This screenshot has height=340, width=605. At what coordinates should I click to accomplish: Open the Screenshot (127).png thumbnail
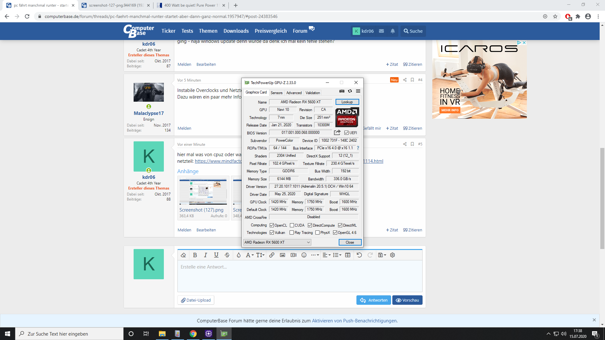(x=203, y=192)
